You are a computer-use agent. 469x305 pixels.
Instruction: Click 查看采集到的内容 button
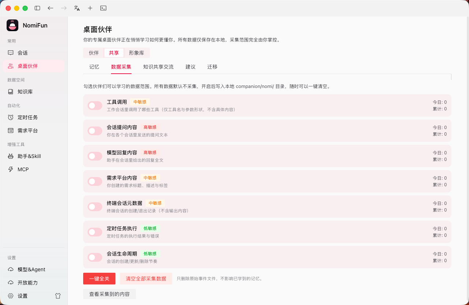[x=110, y=294]
